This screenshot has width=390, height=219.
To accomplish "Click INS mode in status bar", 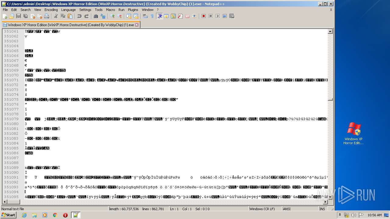I will click(322, 209).
